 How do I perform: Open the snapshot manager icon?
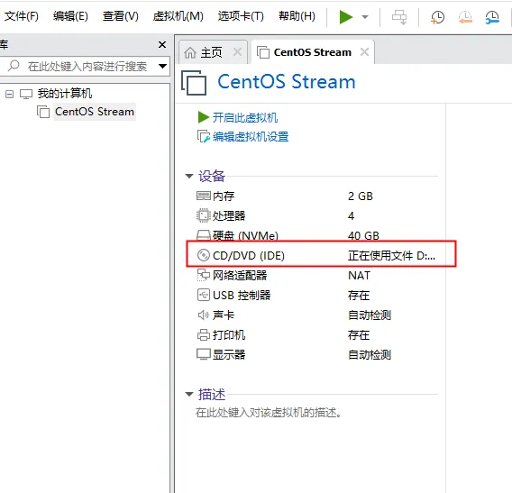pos(492,17)
